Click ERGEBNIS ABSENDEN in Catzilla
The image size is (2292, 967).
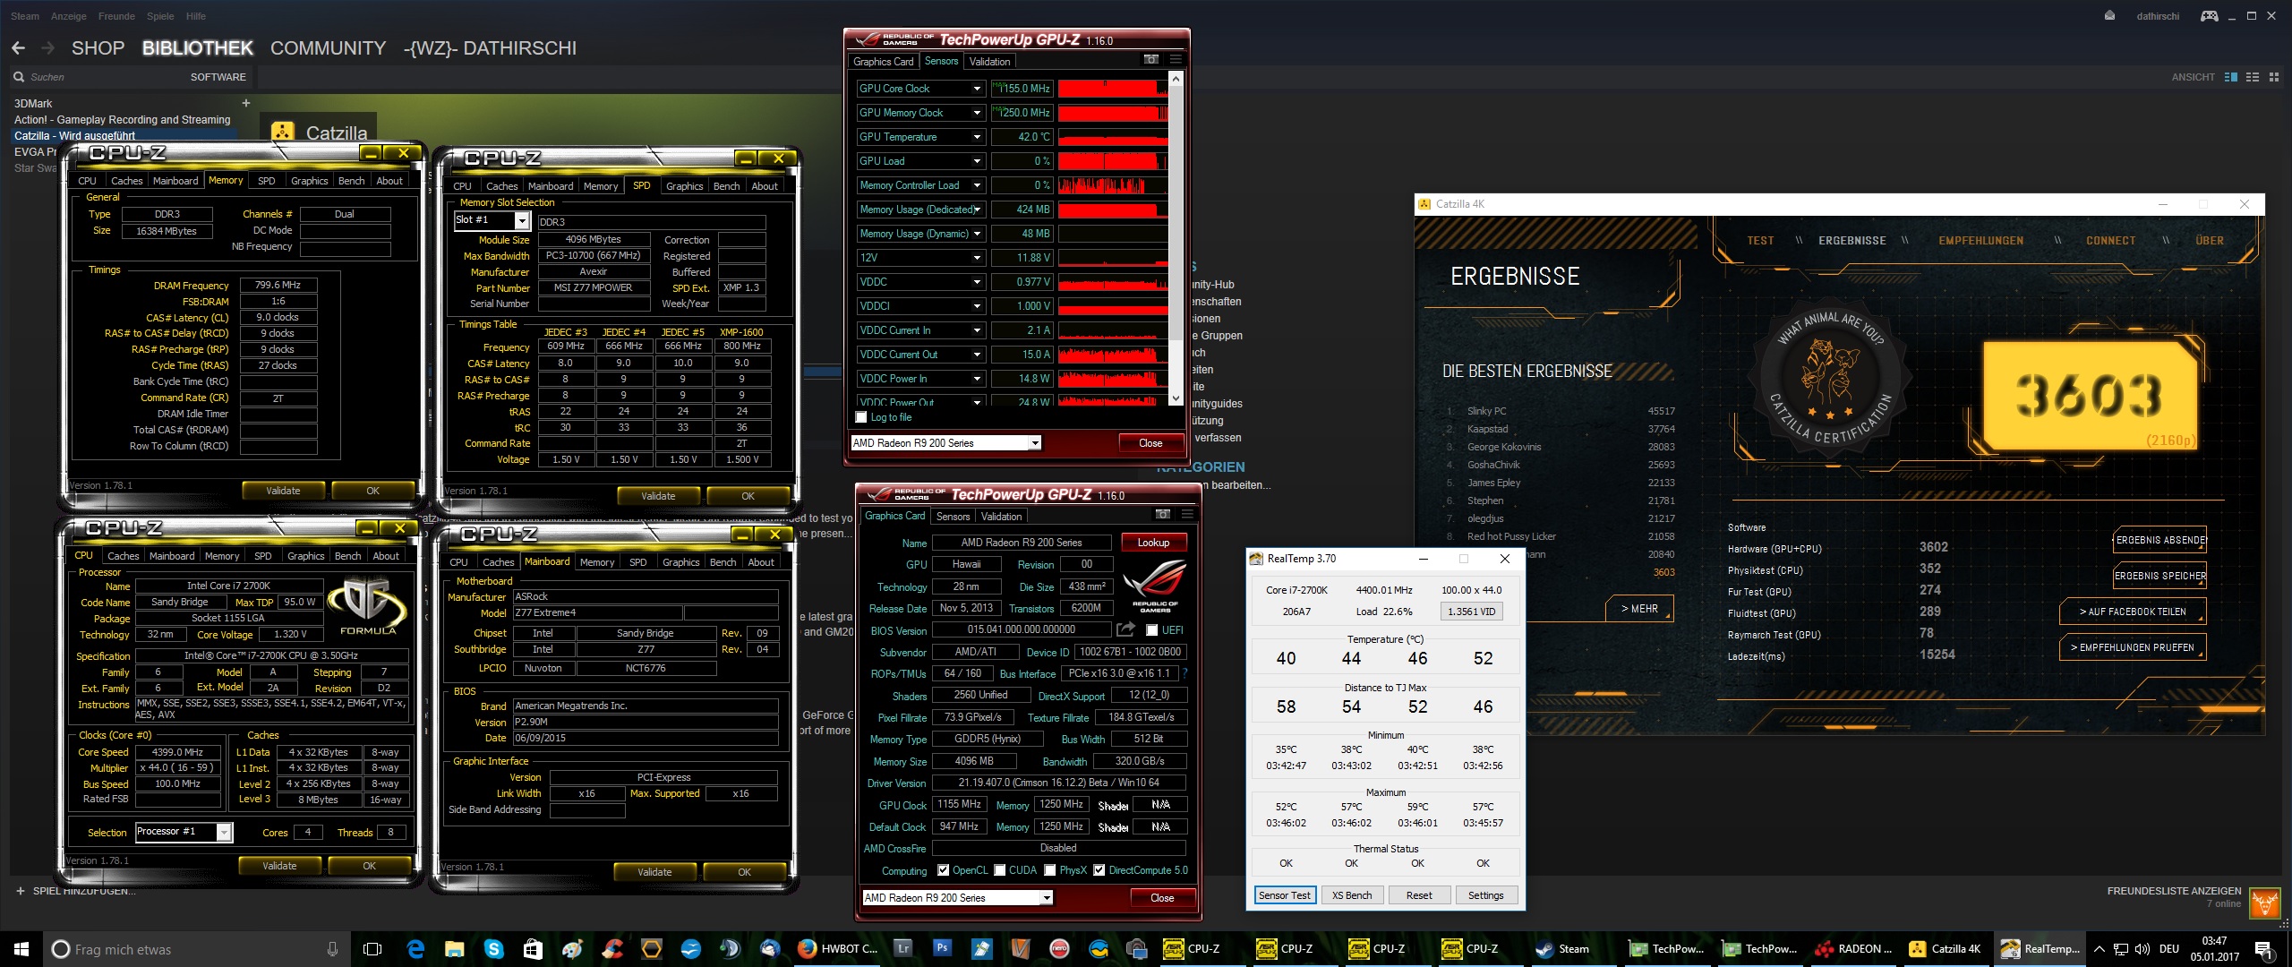[2160, 540]
